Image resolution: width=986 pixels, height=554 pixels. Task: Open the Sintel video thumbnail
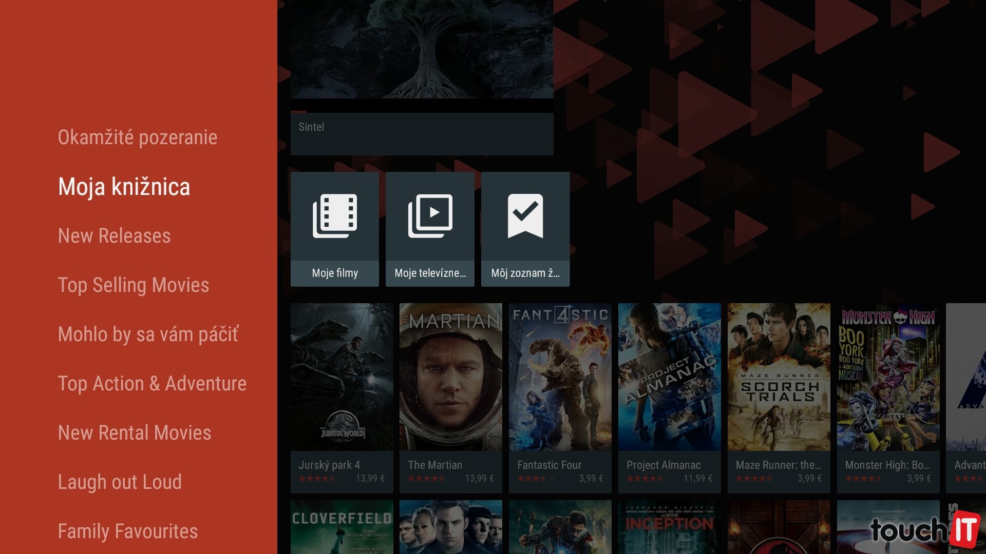click(x=422, y=49)
